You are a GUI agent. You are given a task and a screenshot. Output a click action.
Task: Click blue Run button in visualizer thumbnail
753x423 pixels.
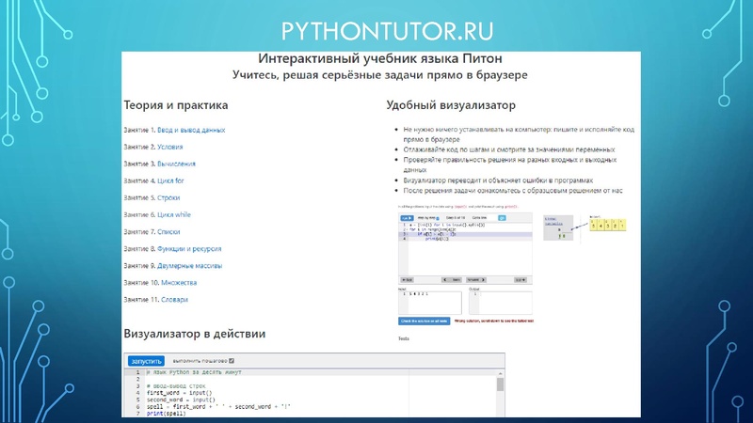(x=407, y=218)
